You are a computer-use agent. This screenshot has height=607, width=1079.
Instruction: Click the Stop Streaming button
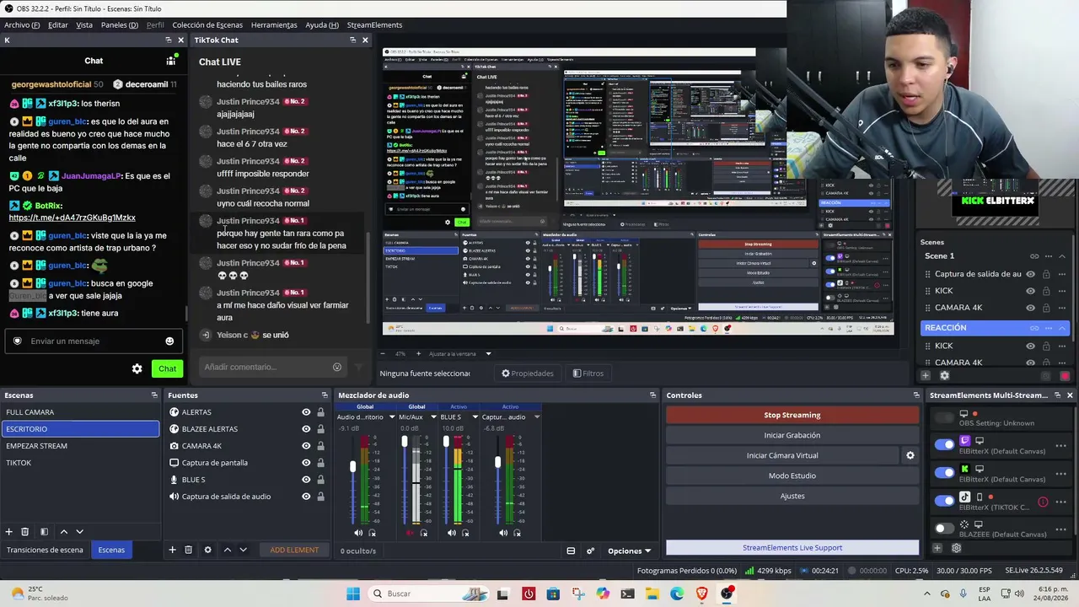point(792,415)
